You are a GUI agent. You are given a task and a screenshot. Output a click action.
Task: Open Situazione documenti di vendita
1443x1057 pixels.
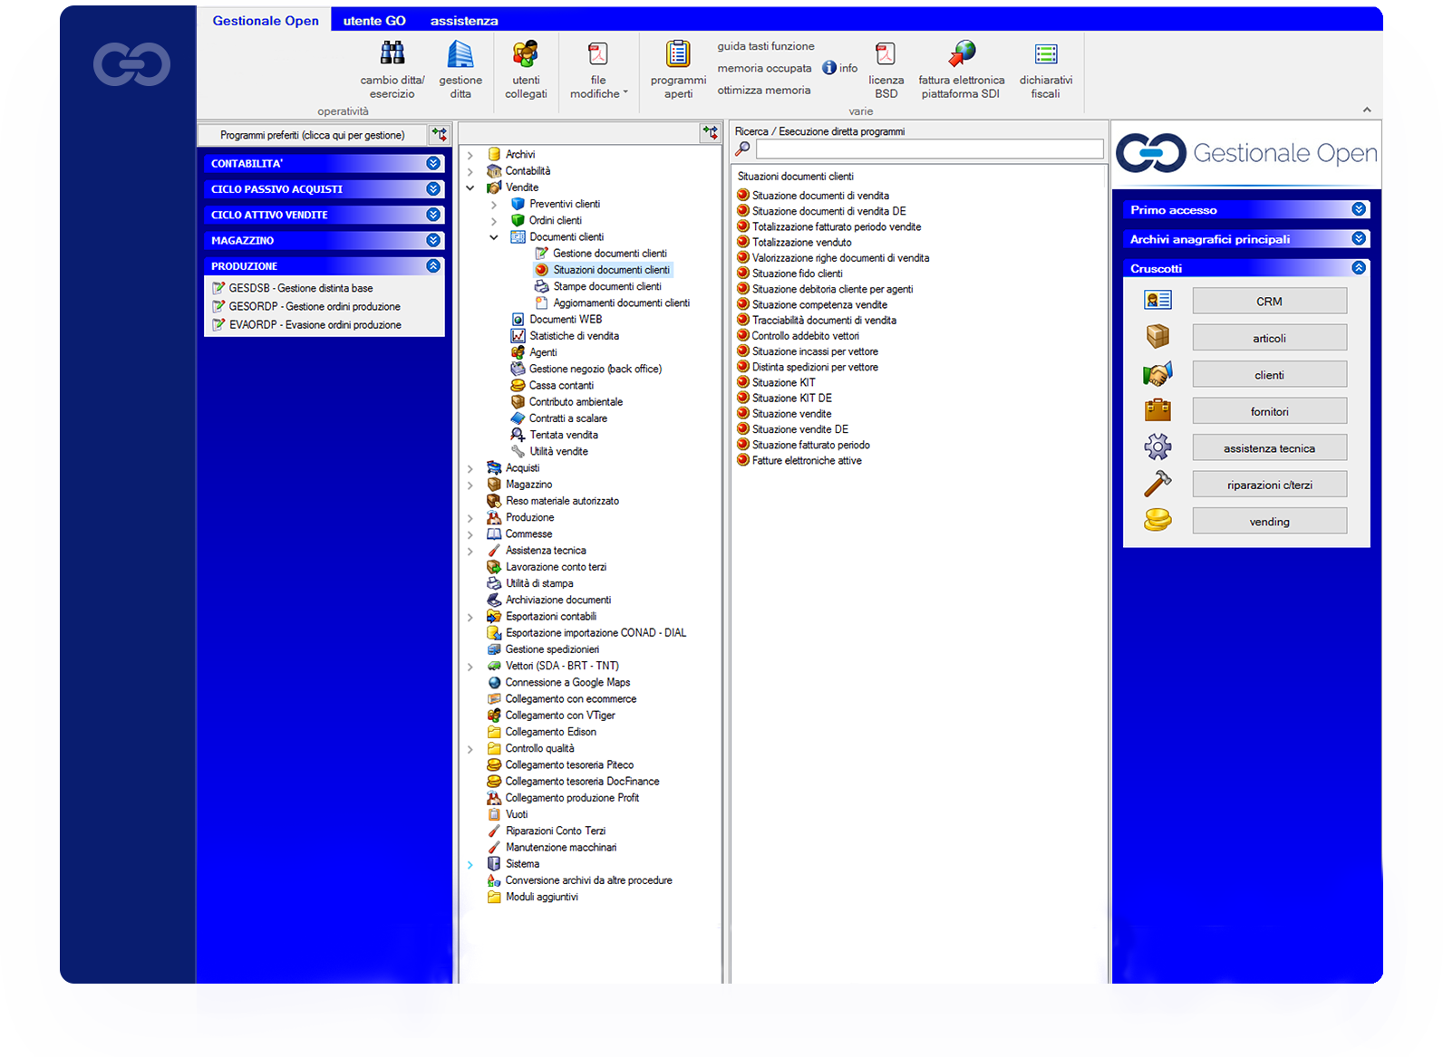coord(820,196)
